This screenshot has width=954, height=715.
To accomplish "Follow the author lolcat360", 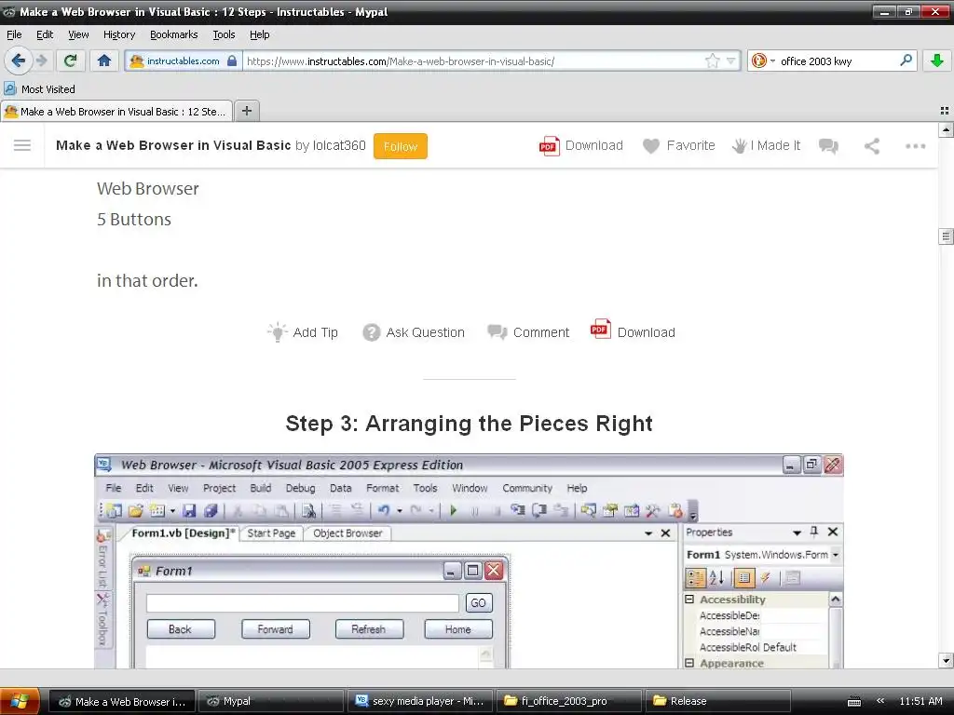I will (401, 146).
